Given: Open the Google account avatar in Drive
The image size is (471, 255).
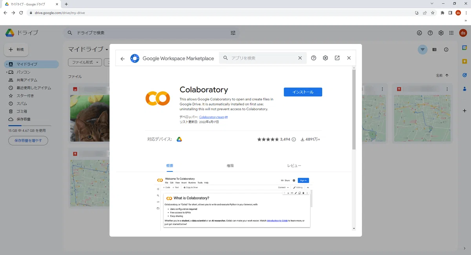Looking at the screenshot, I should pyautogui.click(x=463, y=33).
